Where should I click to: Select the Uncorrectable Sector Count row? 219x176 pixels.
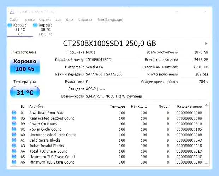(107, 135)
